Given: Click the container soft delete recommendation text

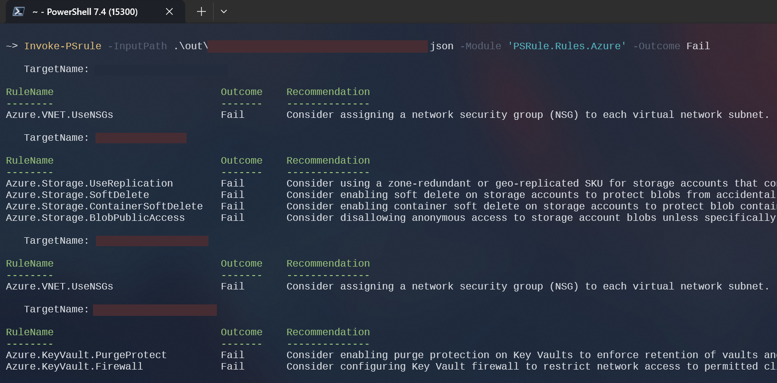Looking at the screenshot, I should click(x=531, y=206).
